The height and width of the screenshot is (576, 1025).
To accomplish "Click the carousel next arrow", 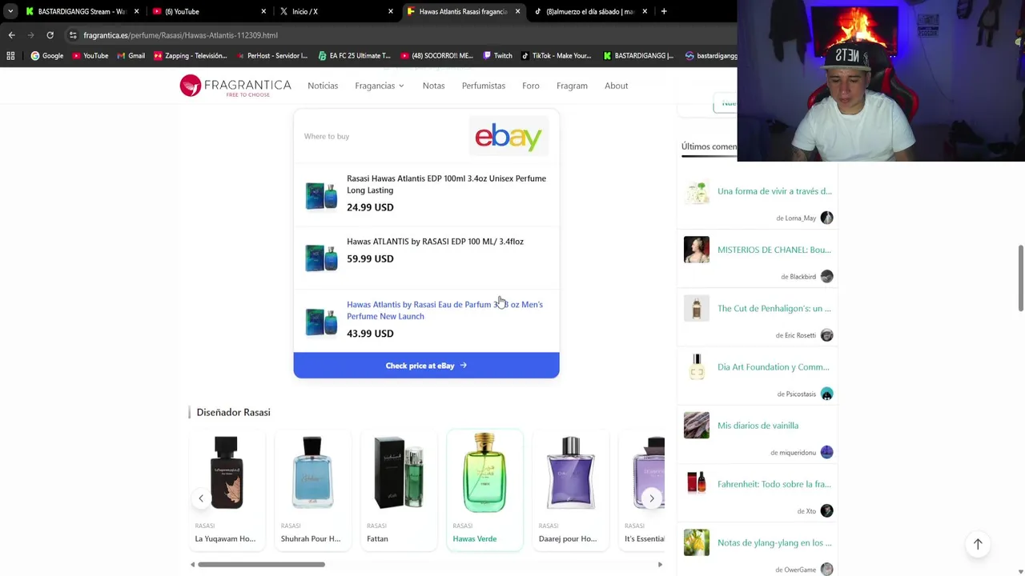I will pos(652,498).
